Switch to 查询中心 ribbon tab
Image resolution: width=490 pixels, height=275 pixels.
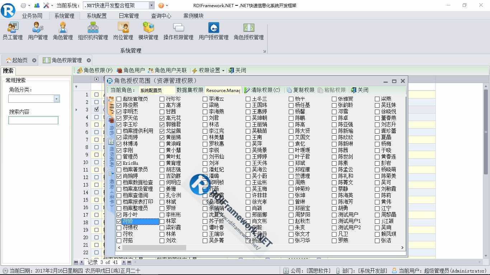point(161,16)
